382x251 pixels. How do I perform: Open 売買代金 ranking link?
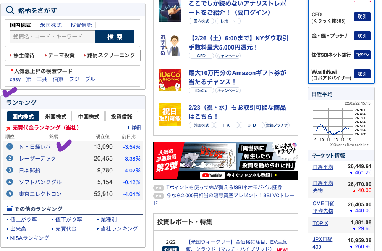click(66, 229)
